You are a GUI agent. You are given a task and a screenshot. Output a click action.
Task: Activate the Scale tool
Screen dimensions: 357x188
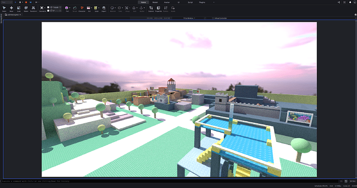19,9
